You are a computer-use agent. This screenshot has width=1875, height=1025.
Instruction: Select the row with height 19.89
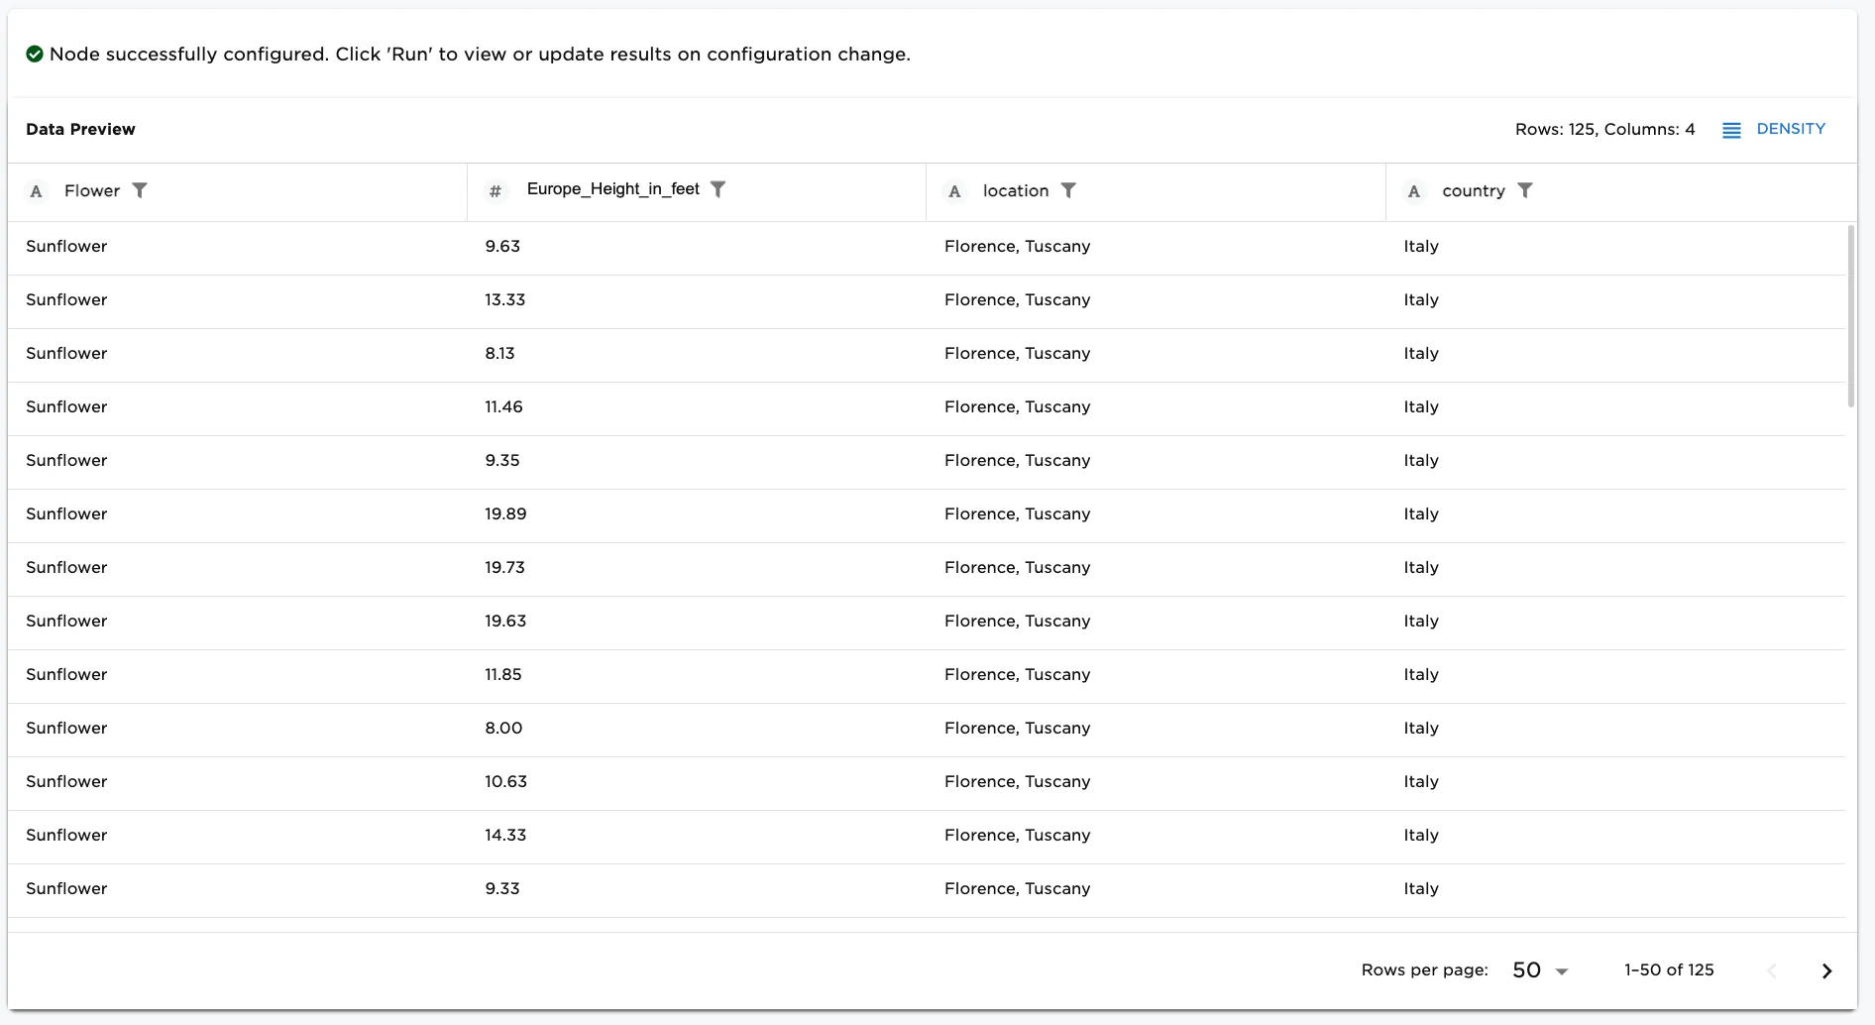click(x=505, y=514)
